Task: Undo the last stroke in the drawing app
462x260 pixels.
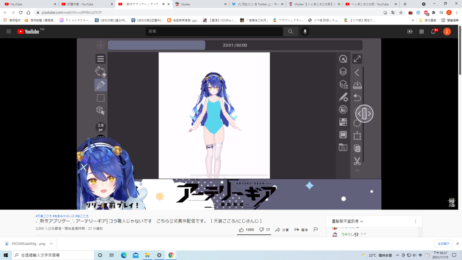Action: [357, 97]
